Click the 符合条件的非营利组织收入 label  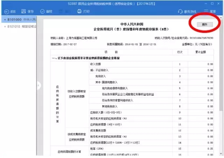click(118, 100)
